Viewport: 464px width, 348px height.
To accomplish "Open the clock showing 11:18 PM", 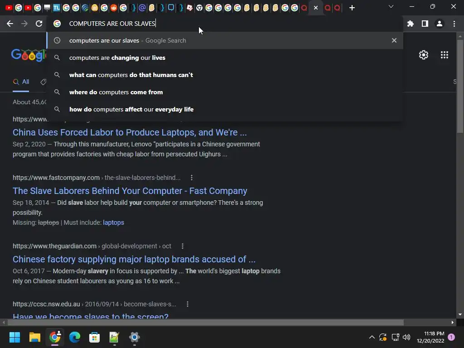I will click(x=430, y=337).
